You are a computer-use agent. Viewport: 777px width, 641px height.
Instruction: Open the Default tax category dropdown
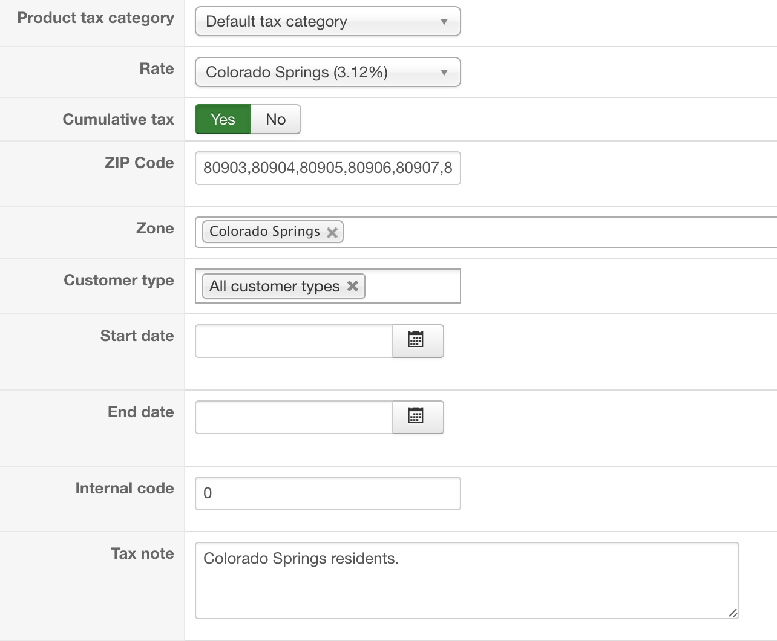[x=315, y=22]
